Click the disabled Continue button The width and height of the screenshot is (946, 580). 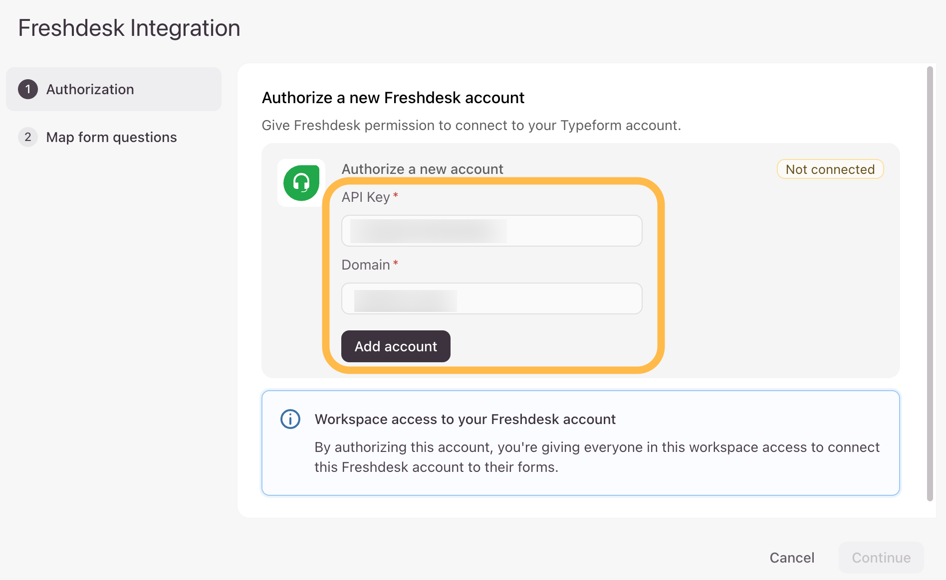(x=881, y=558)
